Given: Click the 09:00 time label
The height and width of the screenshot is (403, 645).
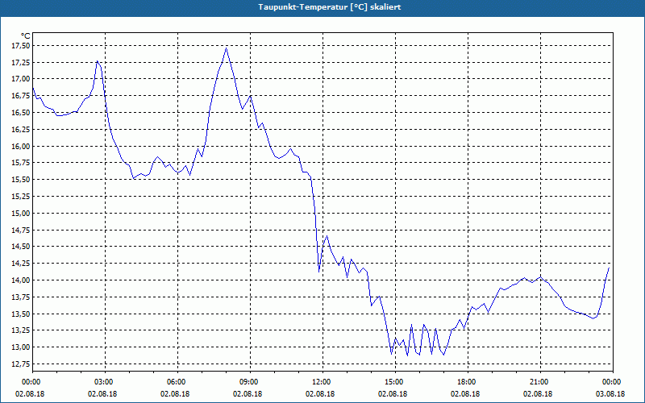Looking at the screenshot, I should click(x=248, y=382).
